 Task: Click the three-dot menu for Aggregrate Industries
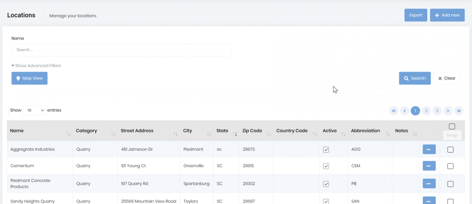click(x=429, y=149)
